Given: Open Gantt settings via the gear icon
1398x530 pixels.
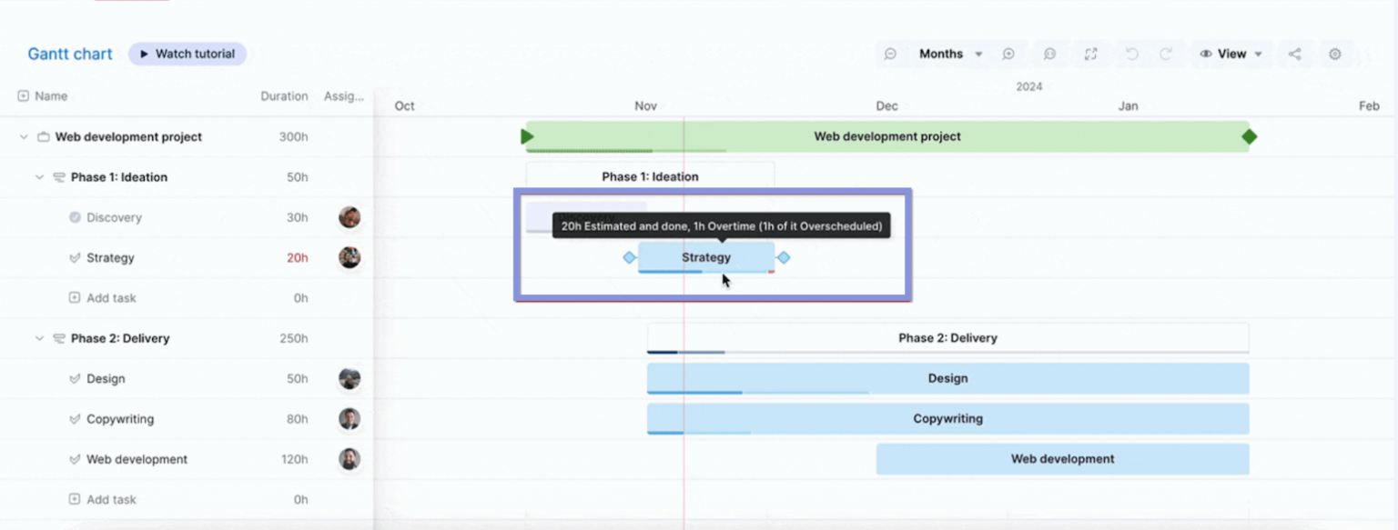Looking at the screenshot, I should point(1335,54).
